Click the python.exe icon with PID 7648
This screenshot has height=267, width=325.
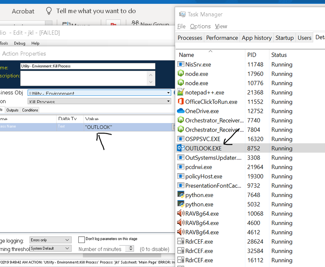tap(181, 195)
